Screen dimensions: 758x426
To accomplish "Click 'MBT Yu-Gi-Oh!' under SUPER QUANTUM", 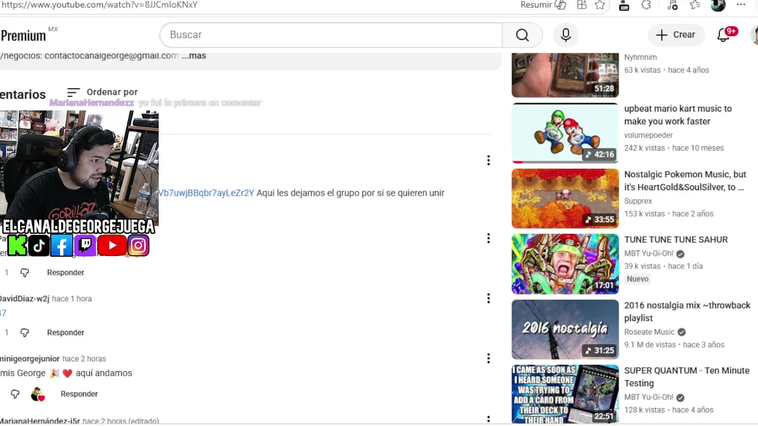I will 648,398.
